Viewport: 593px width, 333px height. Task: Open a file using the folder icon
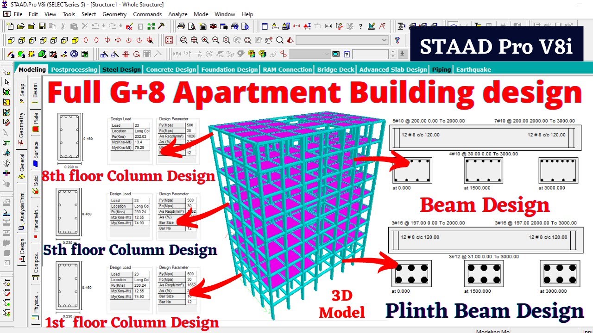click(21, 26)
